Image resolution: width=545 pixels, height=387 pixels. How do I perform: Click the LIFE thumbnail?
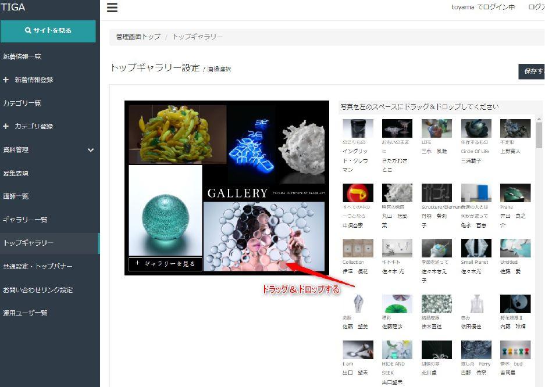click(437, 128)
